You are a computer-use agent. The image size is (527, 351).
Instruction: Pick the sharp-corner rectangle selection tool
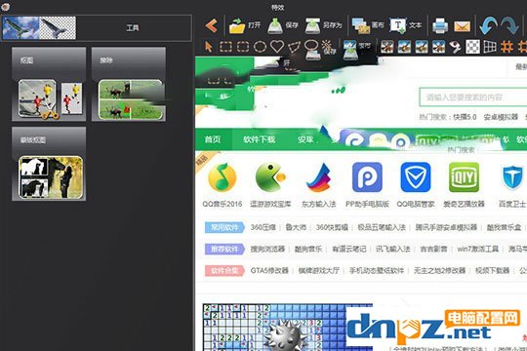click(x=225, y=47)
